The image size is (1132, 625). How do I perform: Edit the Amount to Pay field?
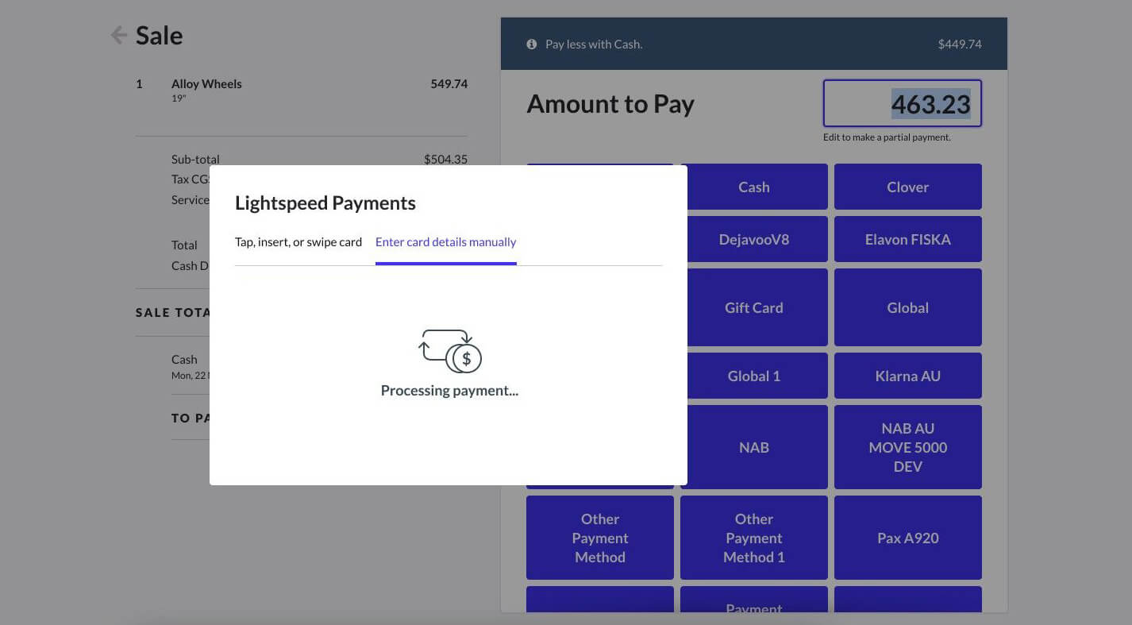tap(903, 103)
